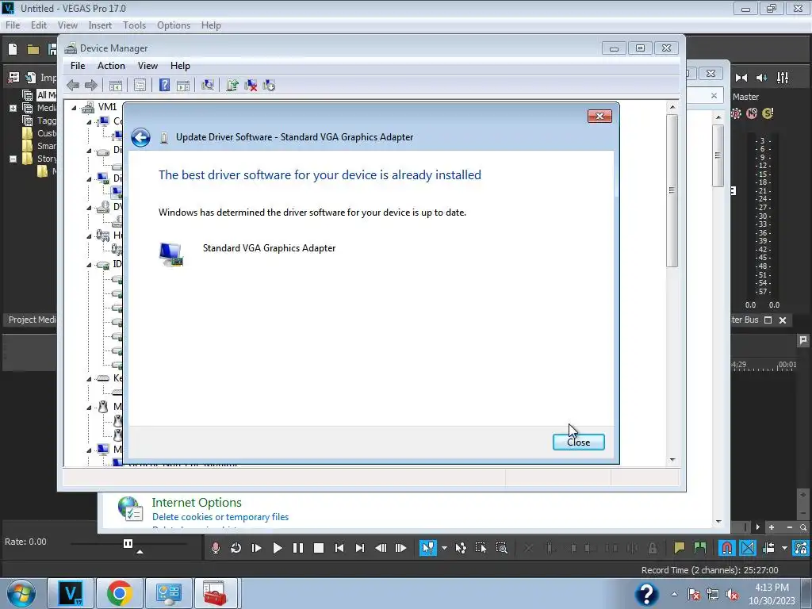Click the mixer faders icon above Master
The height and width of the screenshot is (609, 812).
783,78
